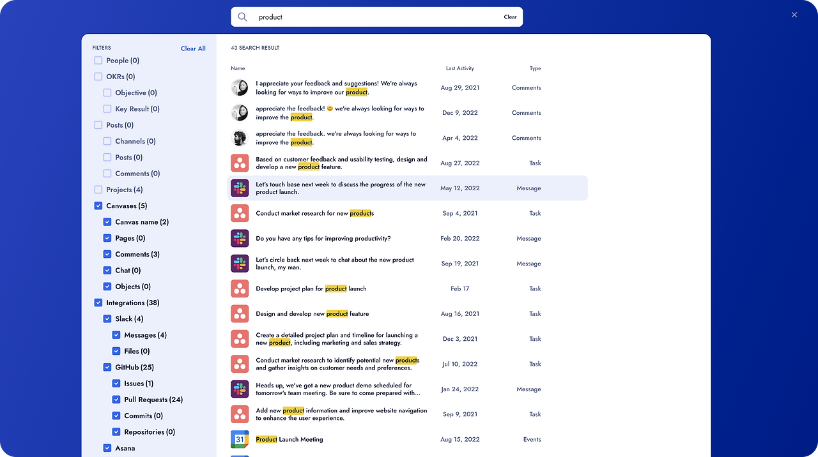Uncheck the Slack (4) filter
This screenshot has height=457, width=818.
[x=107, y=319]
